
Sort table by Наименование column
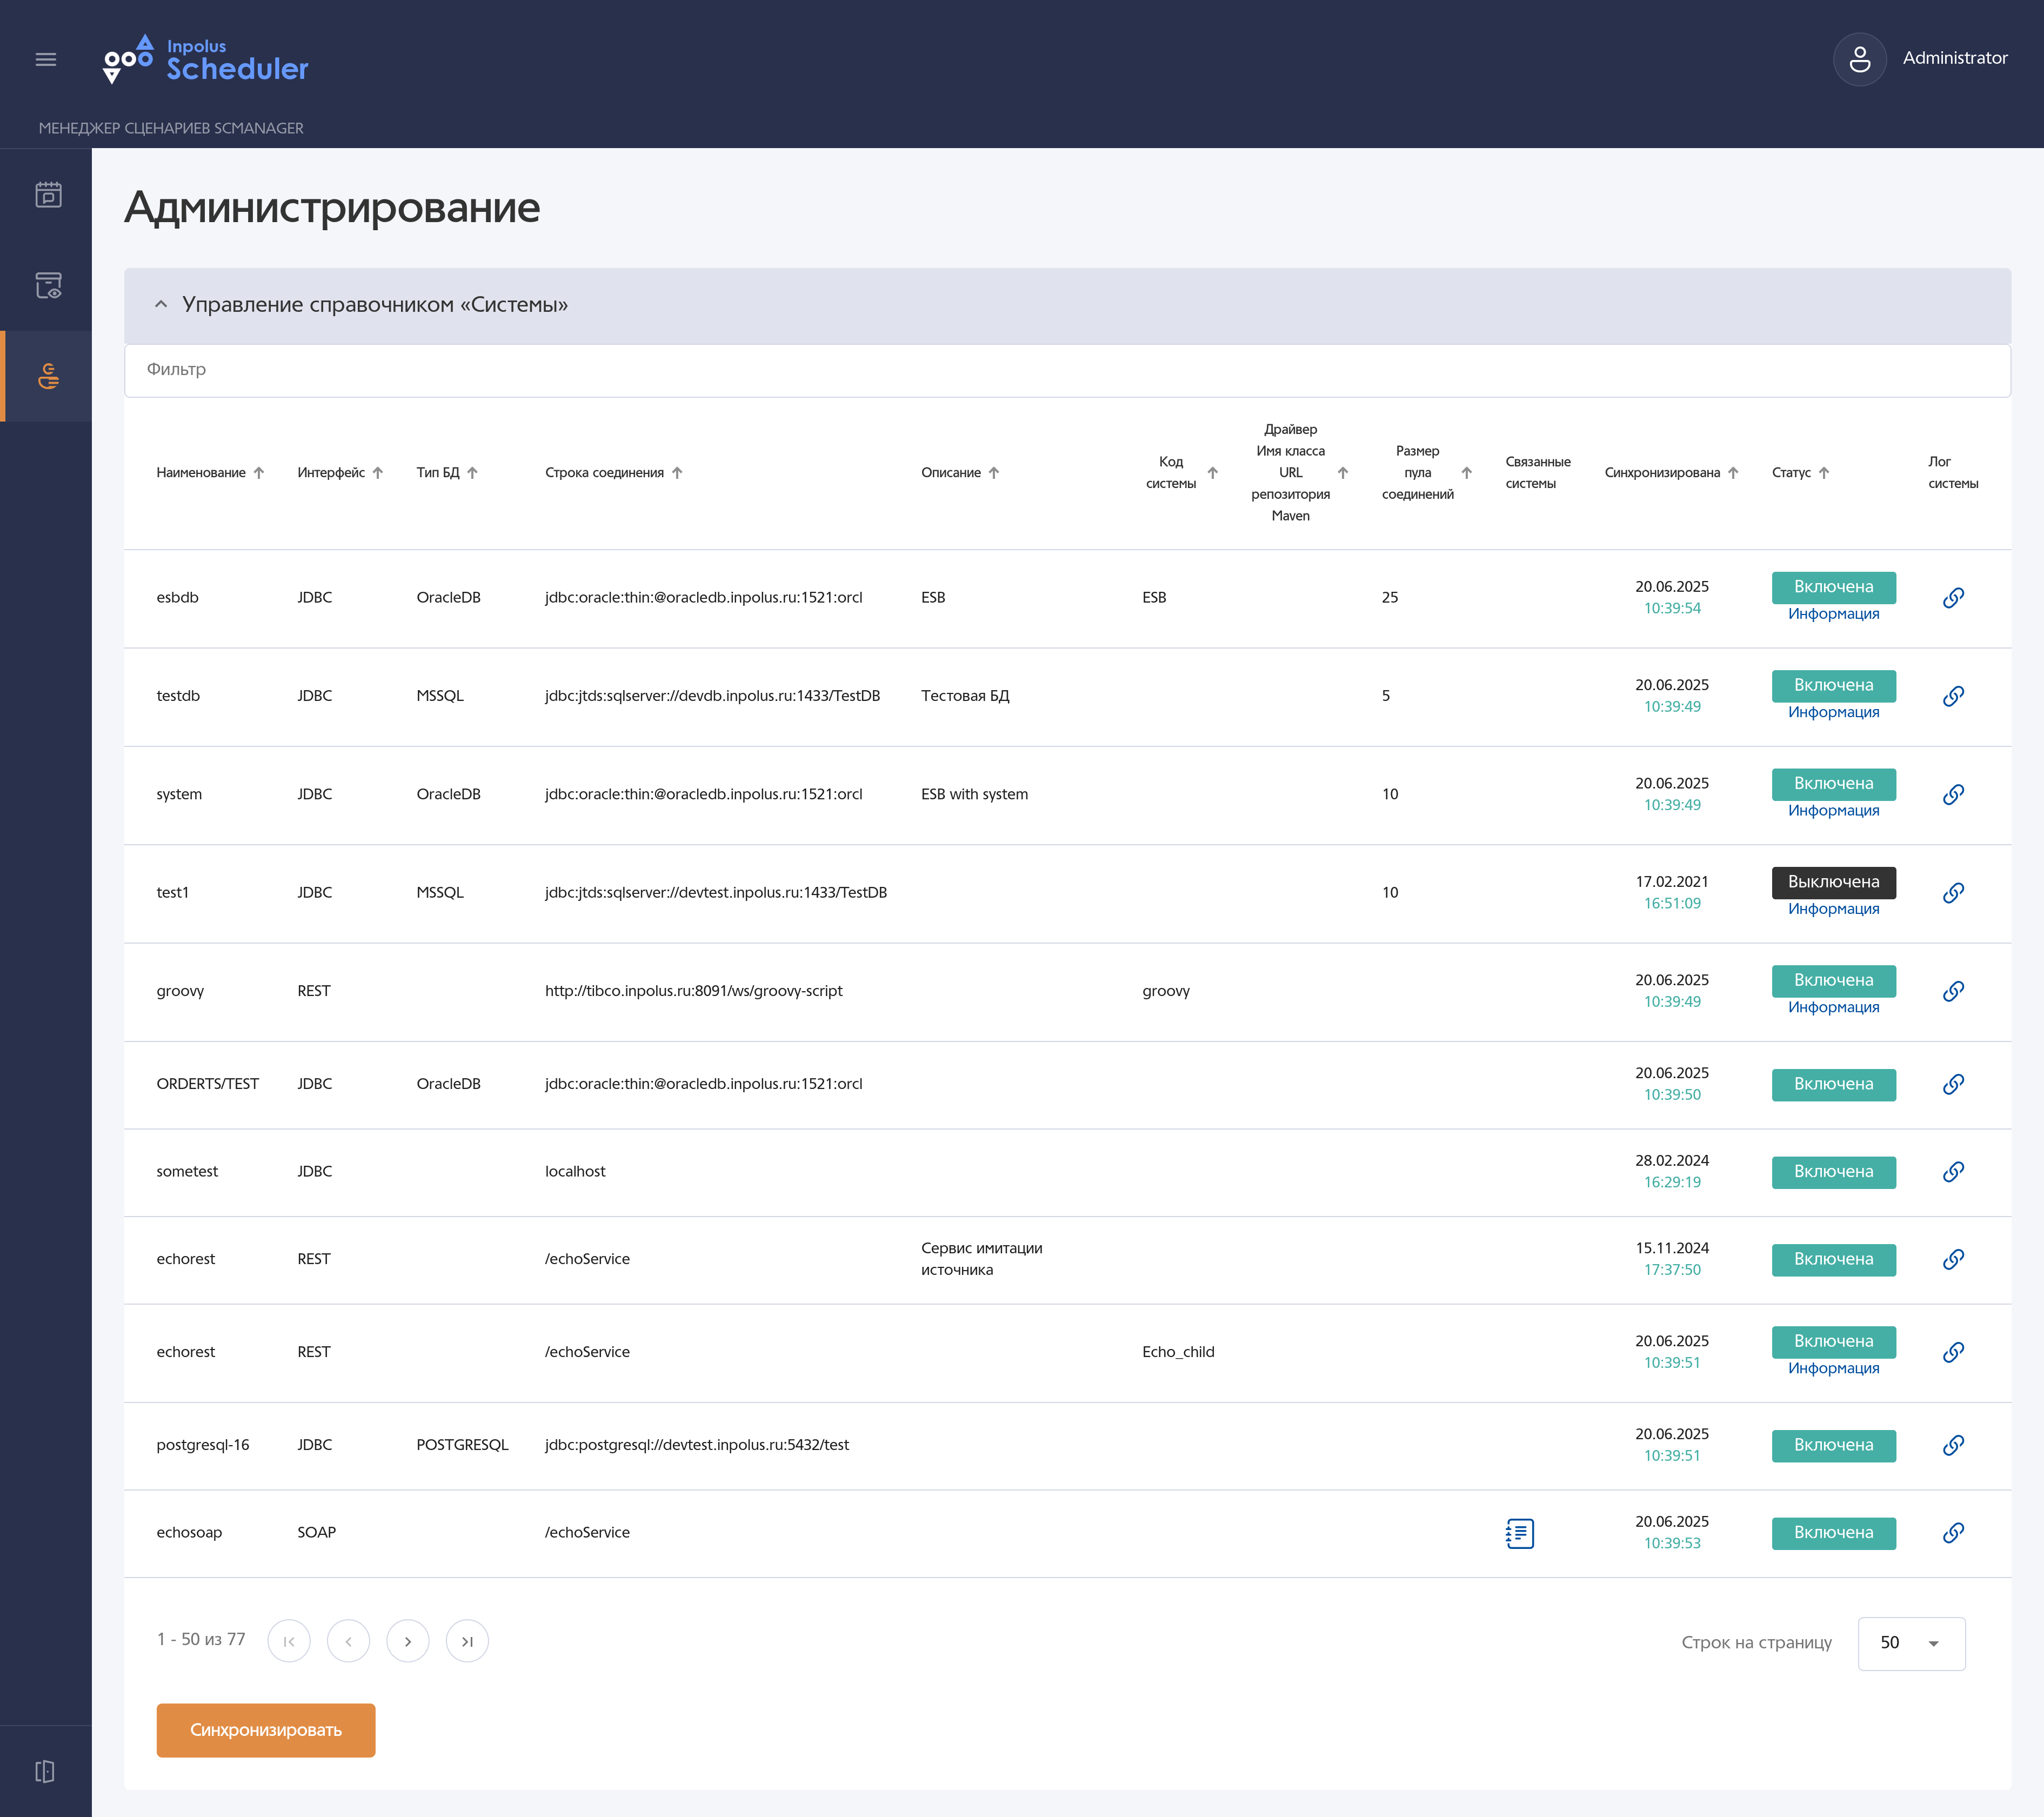[201, 472]
